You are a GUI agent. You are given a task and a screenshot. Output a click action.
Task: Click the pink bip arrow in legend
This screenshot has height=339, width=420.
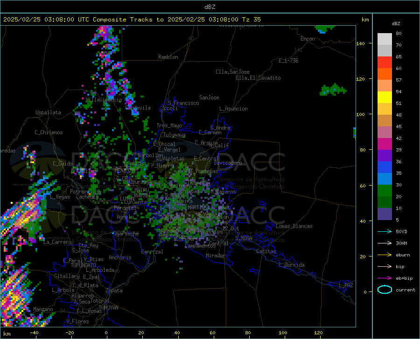click(x=385, y=267)
